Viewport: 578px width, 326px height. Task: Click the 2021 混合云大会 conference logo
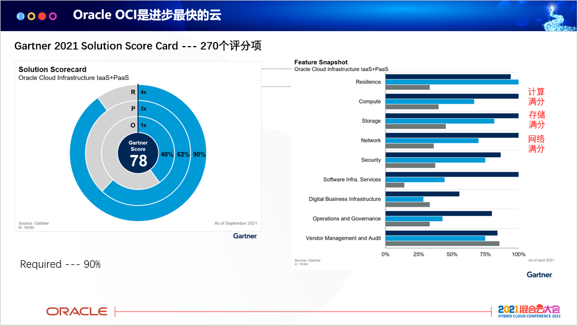tap(529, 311)
